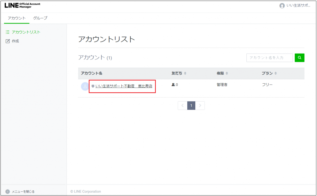The width and height of the screenshot is (317, 196).
Task: Click the shield badge icon beside account name
Action: coord(93,86)
